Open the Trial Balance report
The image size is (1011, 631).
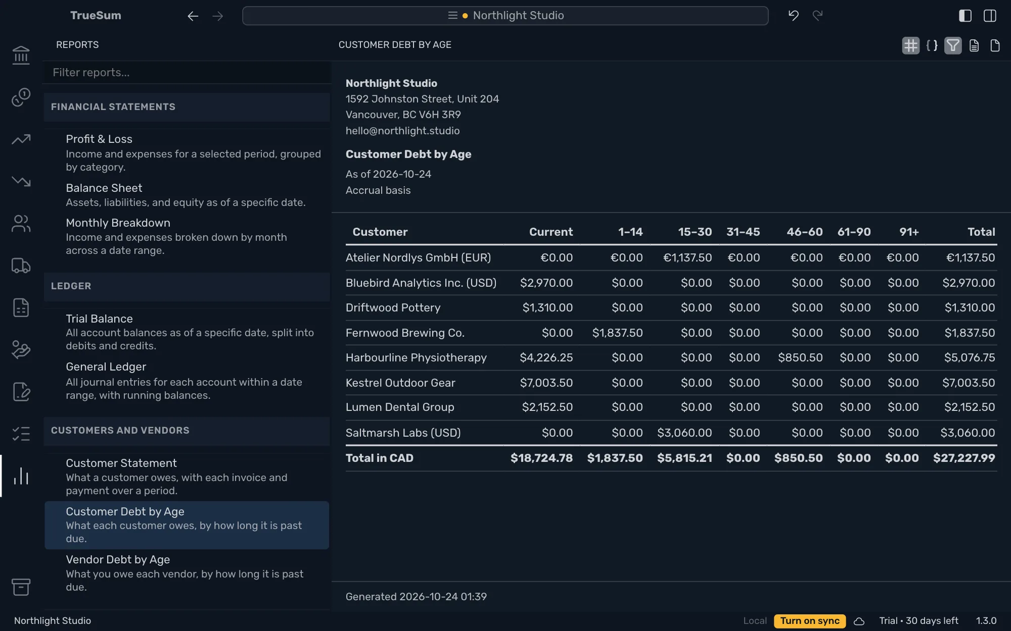187,332
